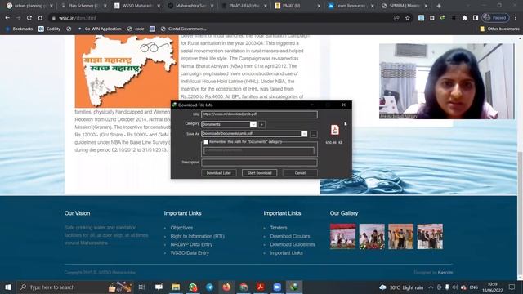This screenshot has height=294, width=523.
Task: Open Download Circulars link
Action: [290, 236]
